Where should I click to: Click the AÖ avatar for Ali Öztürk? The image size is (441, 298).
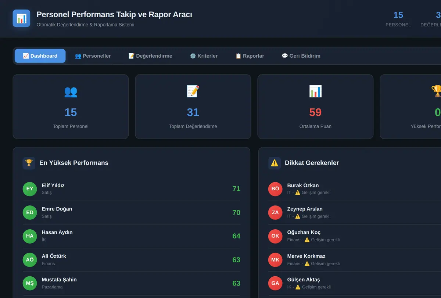pyautogui.click(x=30, y=260)
